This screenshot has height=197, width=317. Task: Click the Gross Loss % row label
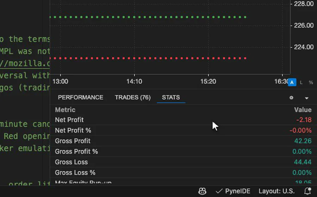pyautogui.click(x=75, y=173)
